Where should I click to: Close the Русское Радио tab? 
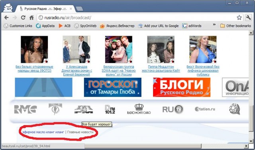pos(71,9)
